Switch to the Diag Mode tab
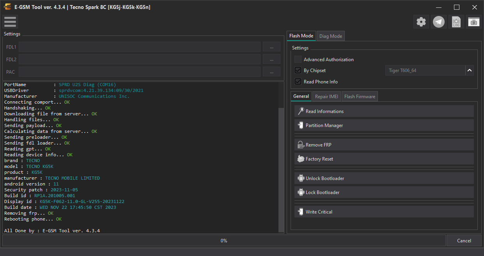This screenshot has height=256, width=484. click(331, 36)
